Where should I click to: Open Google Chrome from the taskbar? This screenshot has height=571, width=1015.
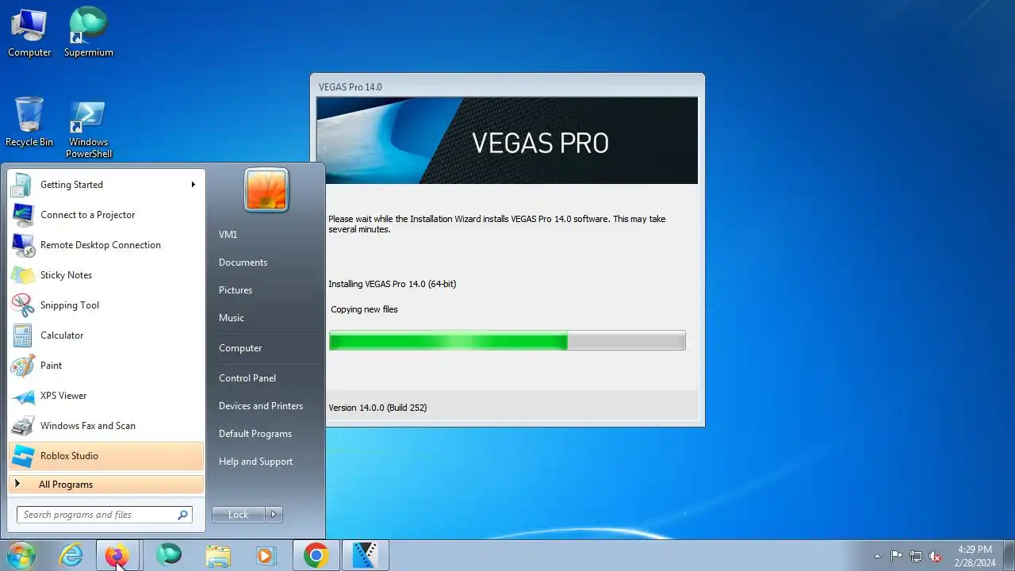pos(316,555)
